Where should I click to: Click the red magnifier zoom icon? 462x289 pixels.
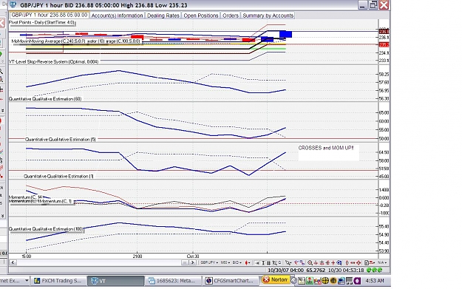click(x=310, y=263)
